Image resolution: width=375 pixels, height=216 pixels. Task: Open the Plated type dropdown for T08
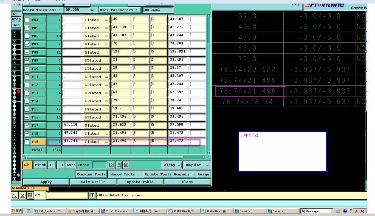pyautogui.click(x=96, y=52)
